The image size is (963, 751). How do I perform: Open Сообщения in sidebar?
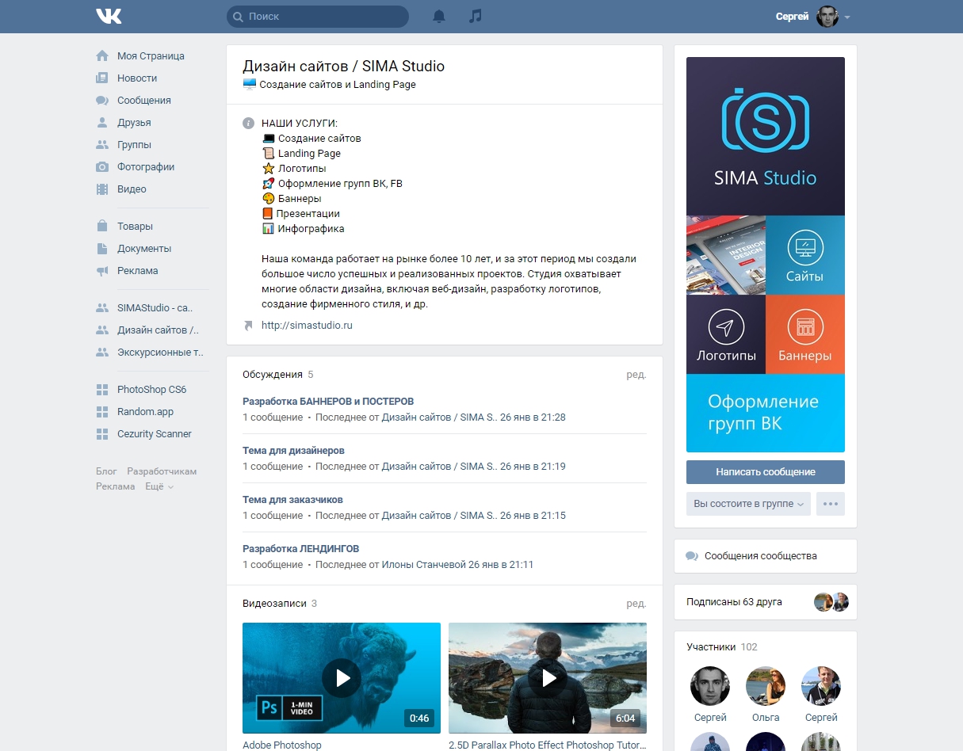144,101
